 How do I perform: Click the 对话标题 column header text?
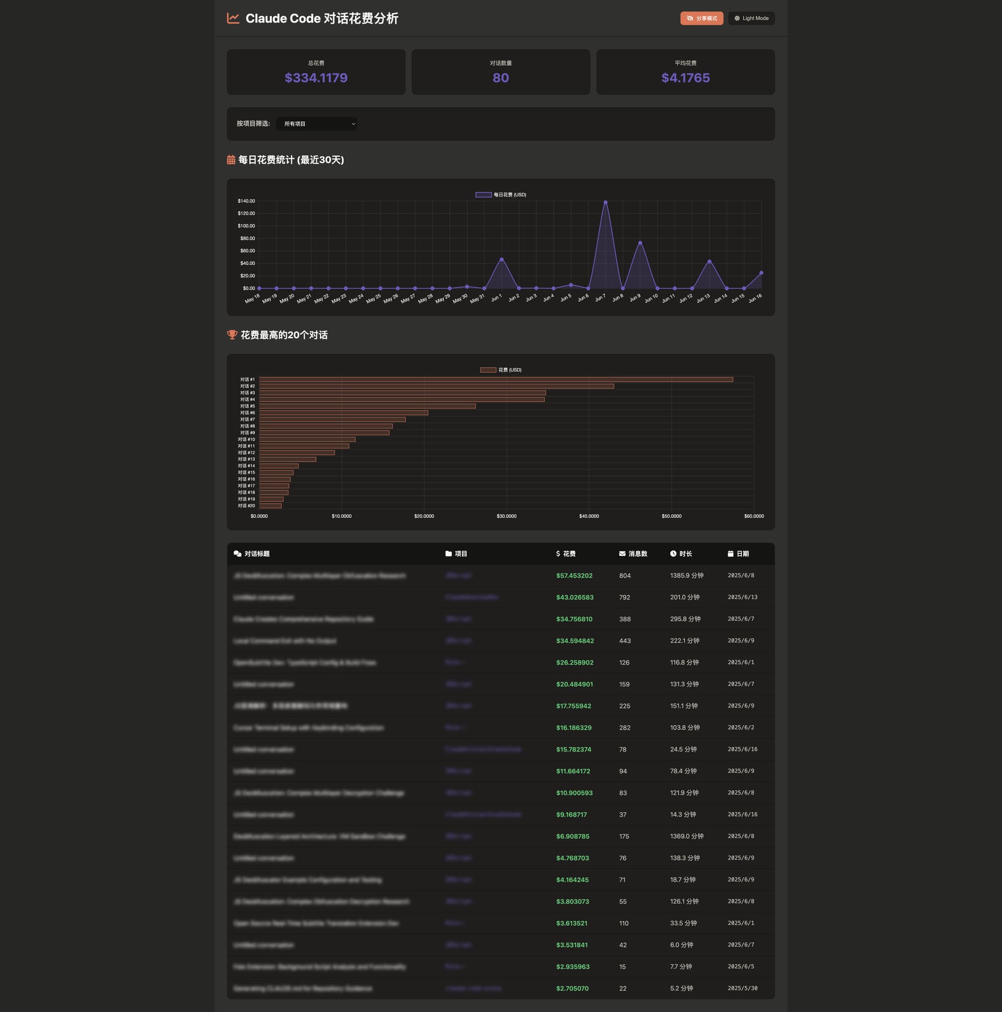pos(257,554)
